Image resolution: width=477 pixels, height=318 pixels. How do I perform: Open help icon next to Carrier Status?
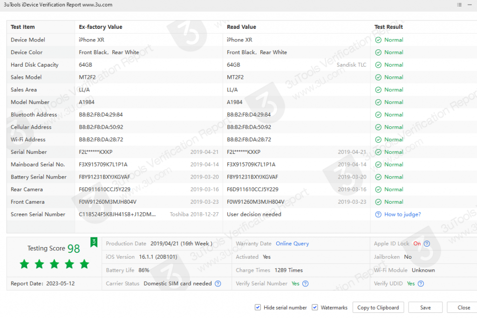click(218, 283)
